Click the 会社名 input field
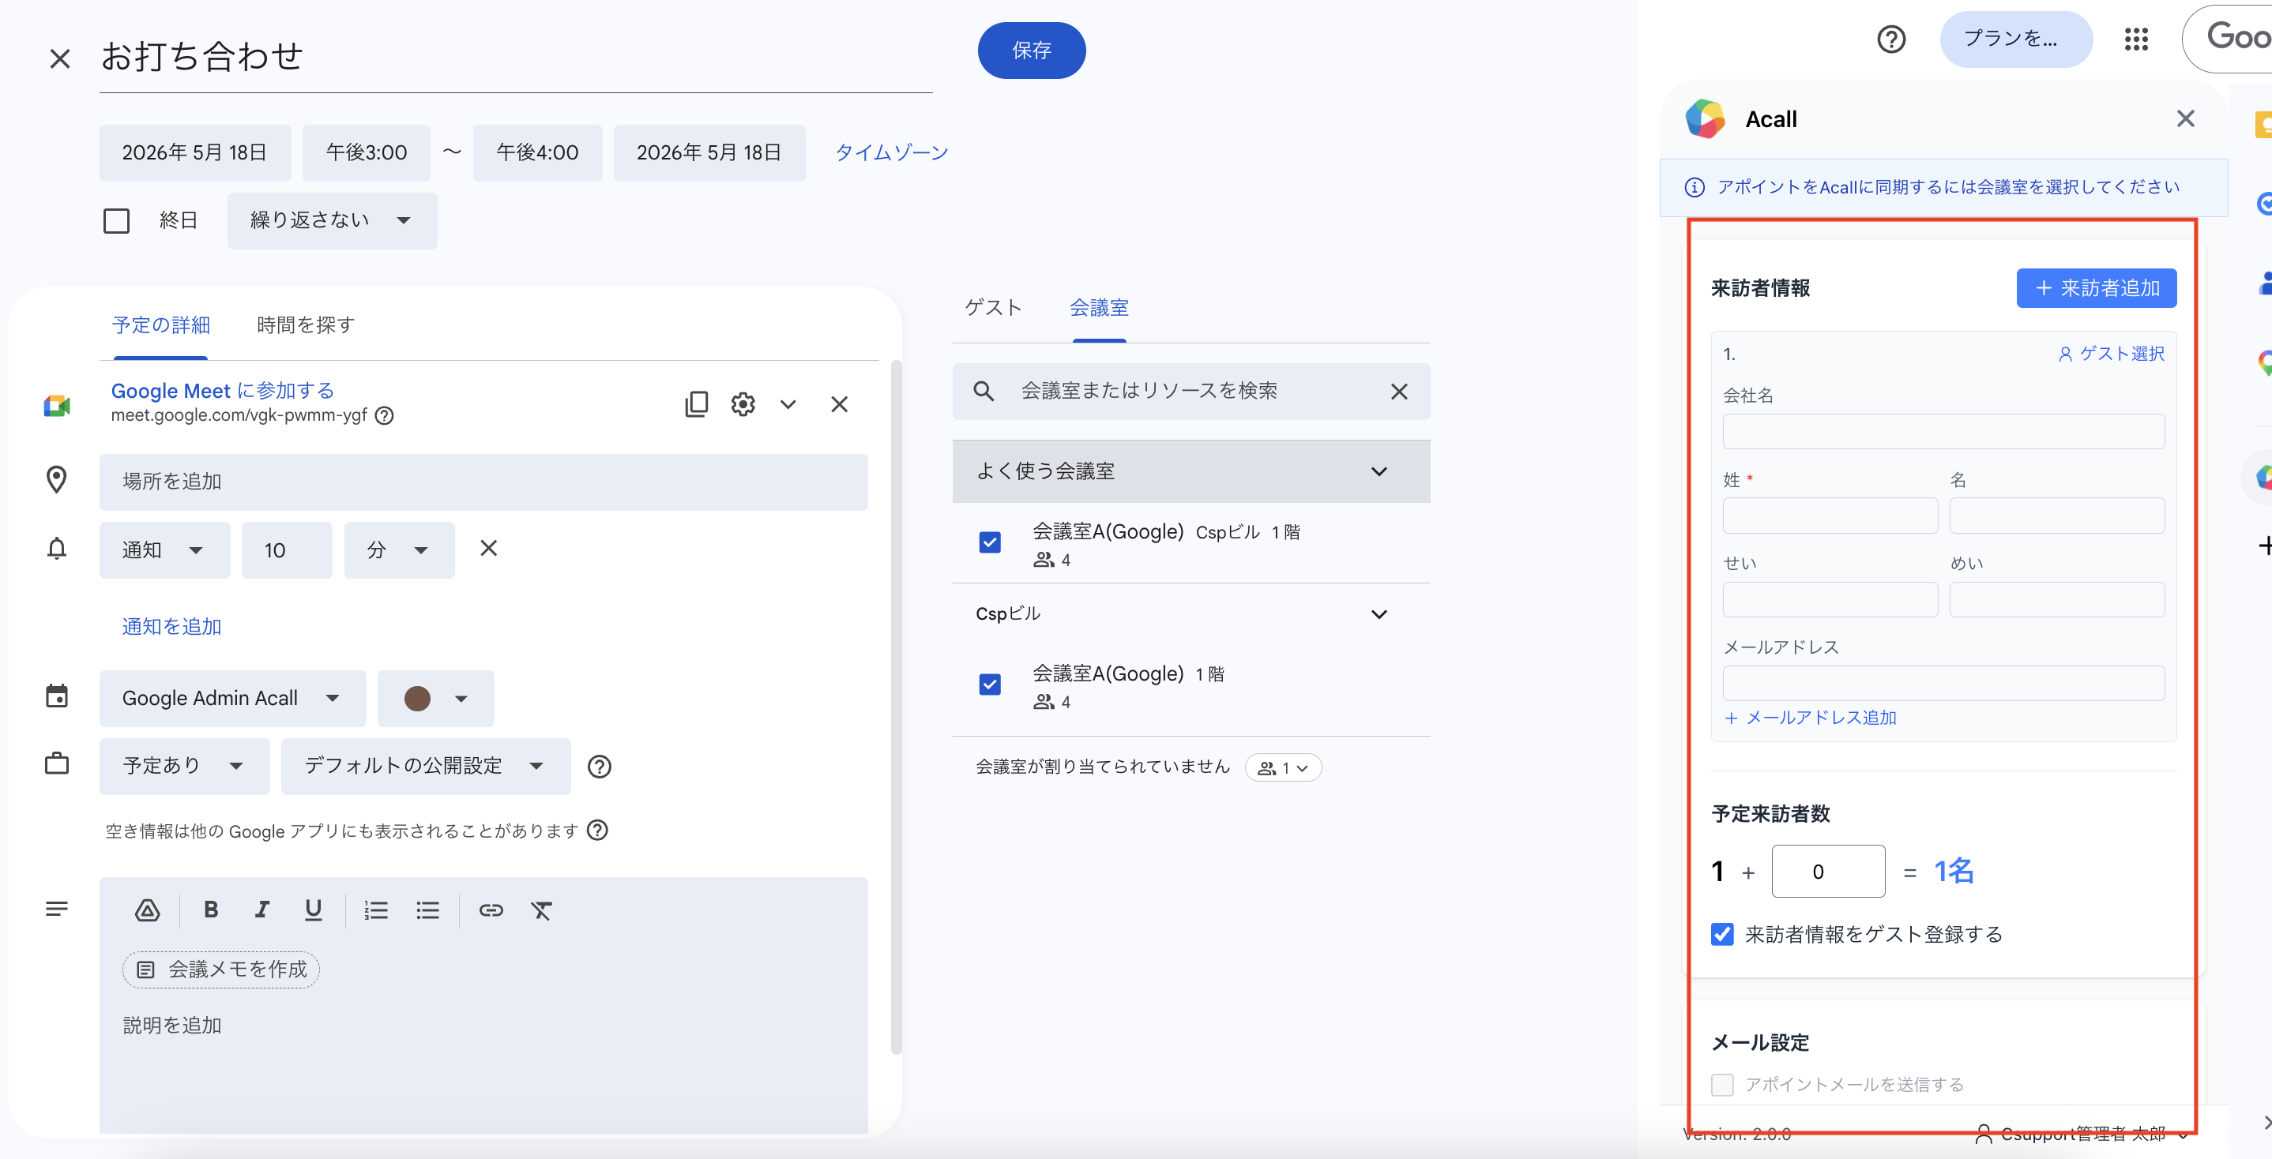The height and width of the screenshot is (1159, 2272). pyautogui.click(x=1943, y=432)
